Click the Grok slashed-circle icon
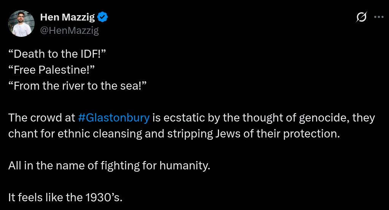 [x=361, y=17]
